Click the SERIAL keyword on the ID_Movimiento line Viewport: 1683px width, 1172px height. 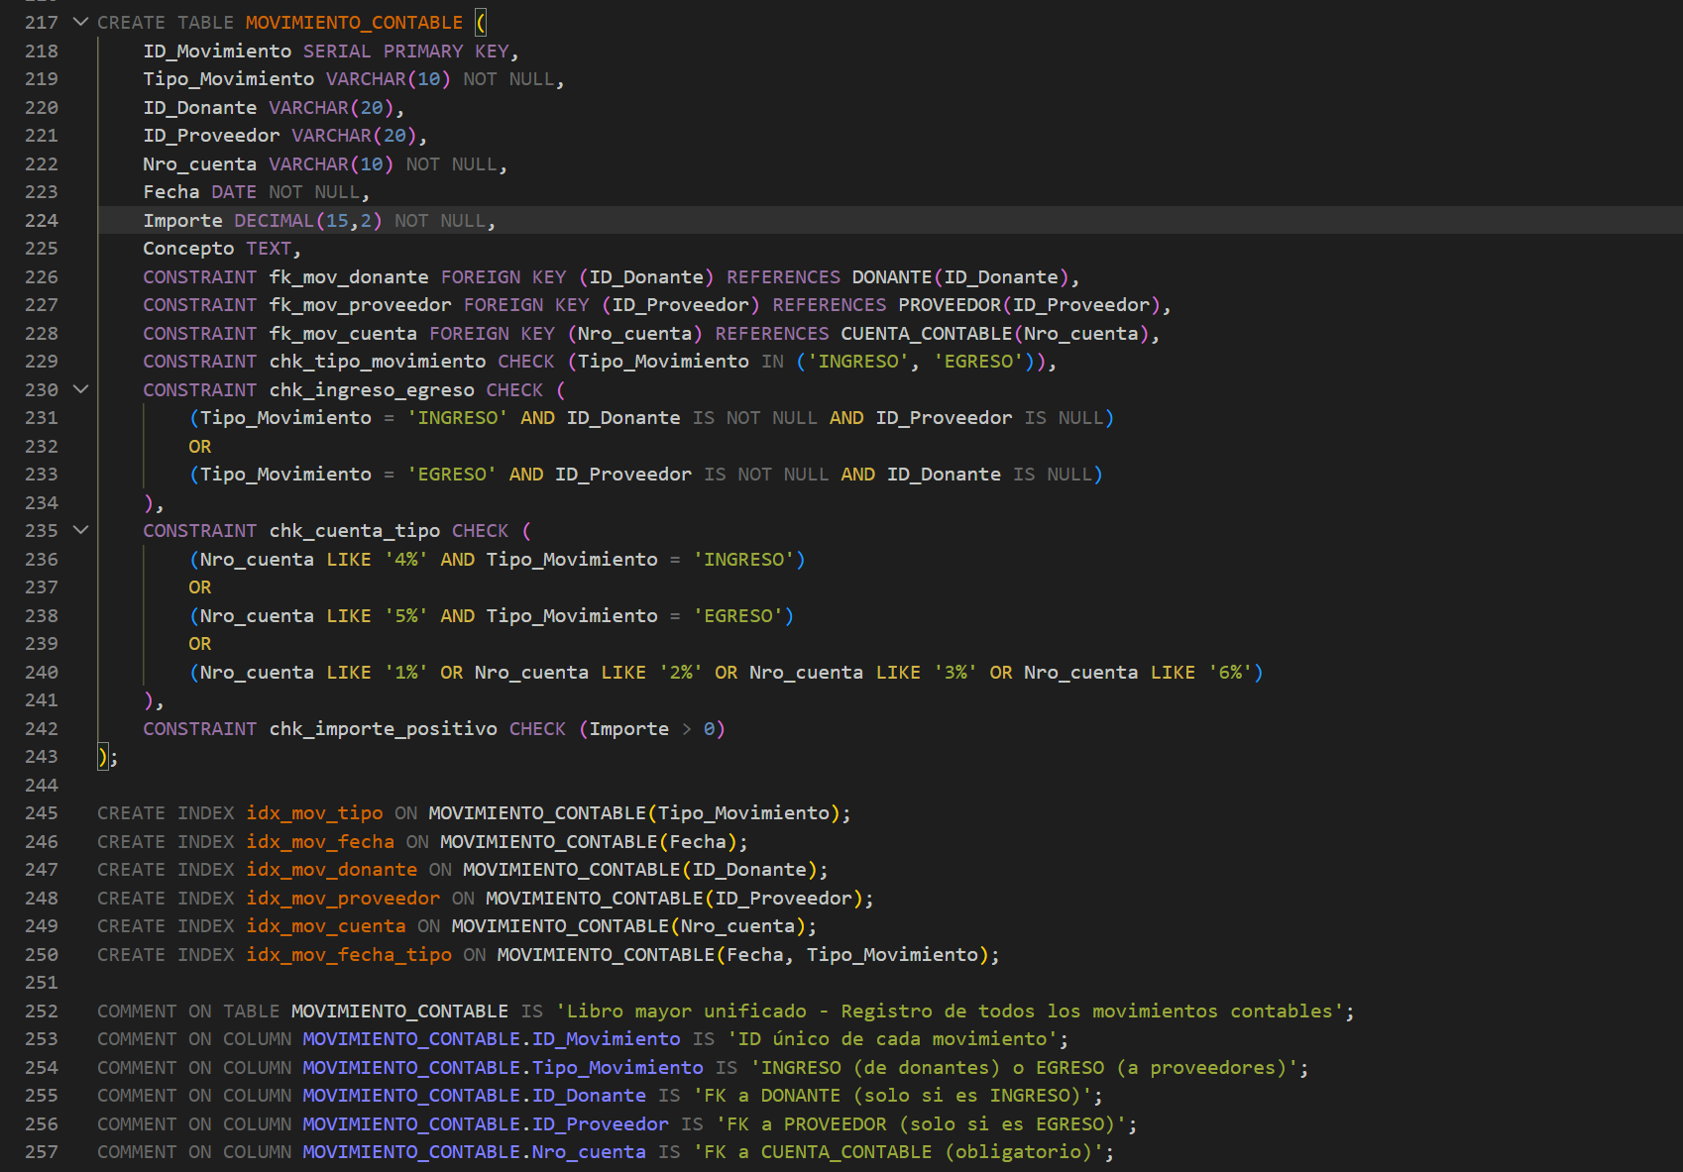click(337, 52)
